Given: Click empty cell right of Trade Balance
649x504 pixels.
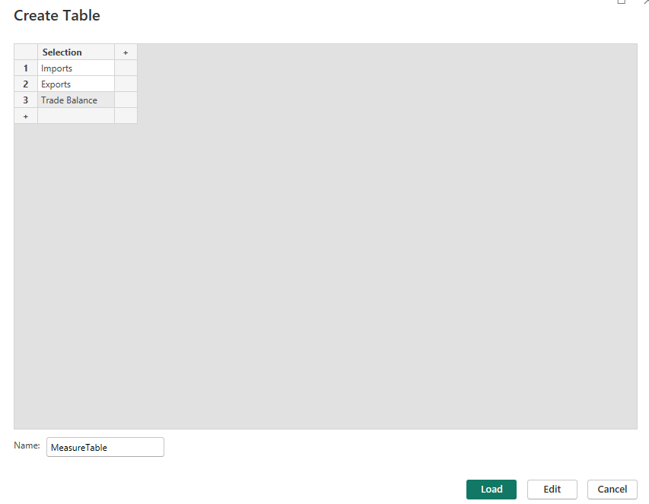Looking at the screenshot, I should [x=126, y=100].
